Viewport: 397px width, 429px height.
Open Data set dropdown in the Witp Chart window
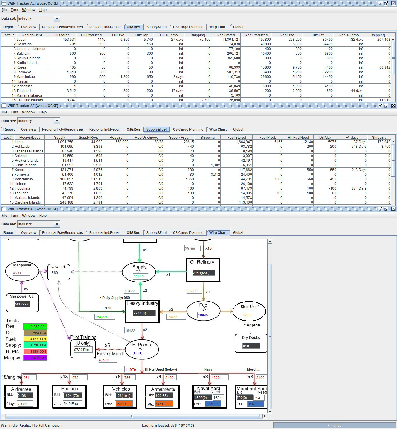pyautogui.click(x=57, y=224)
